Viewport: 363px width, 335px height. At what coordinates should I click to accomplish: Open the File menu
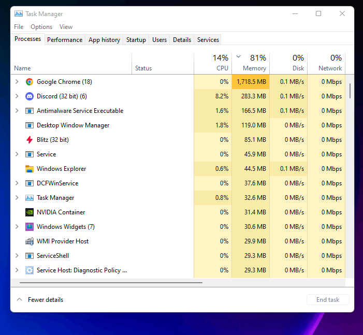click(19, 27)
